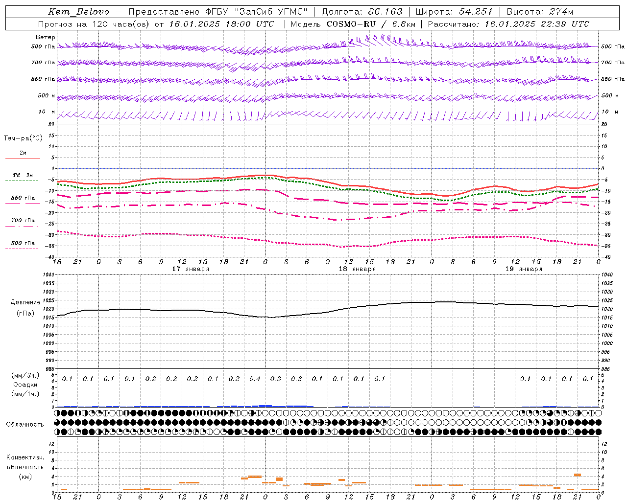The width and height of the screenshot is (627, 501).
Task: Click the (мм/1ч.) precipitation unit label
Action: pyautogui.click(x=25, y=394)
